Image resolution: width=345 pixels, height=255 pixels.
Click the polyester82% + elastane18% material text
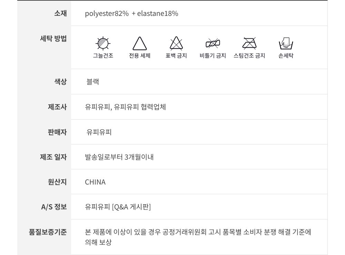pyautogui.click(x=131, y=13)
